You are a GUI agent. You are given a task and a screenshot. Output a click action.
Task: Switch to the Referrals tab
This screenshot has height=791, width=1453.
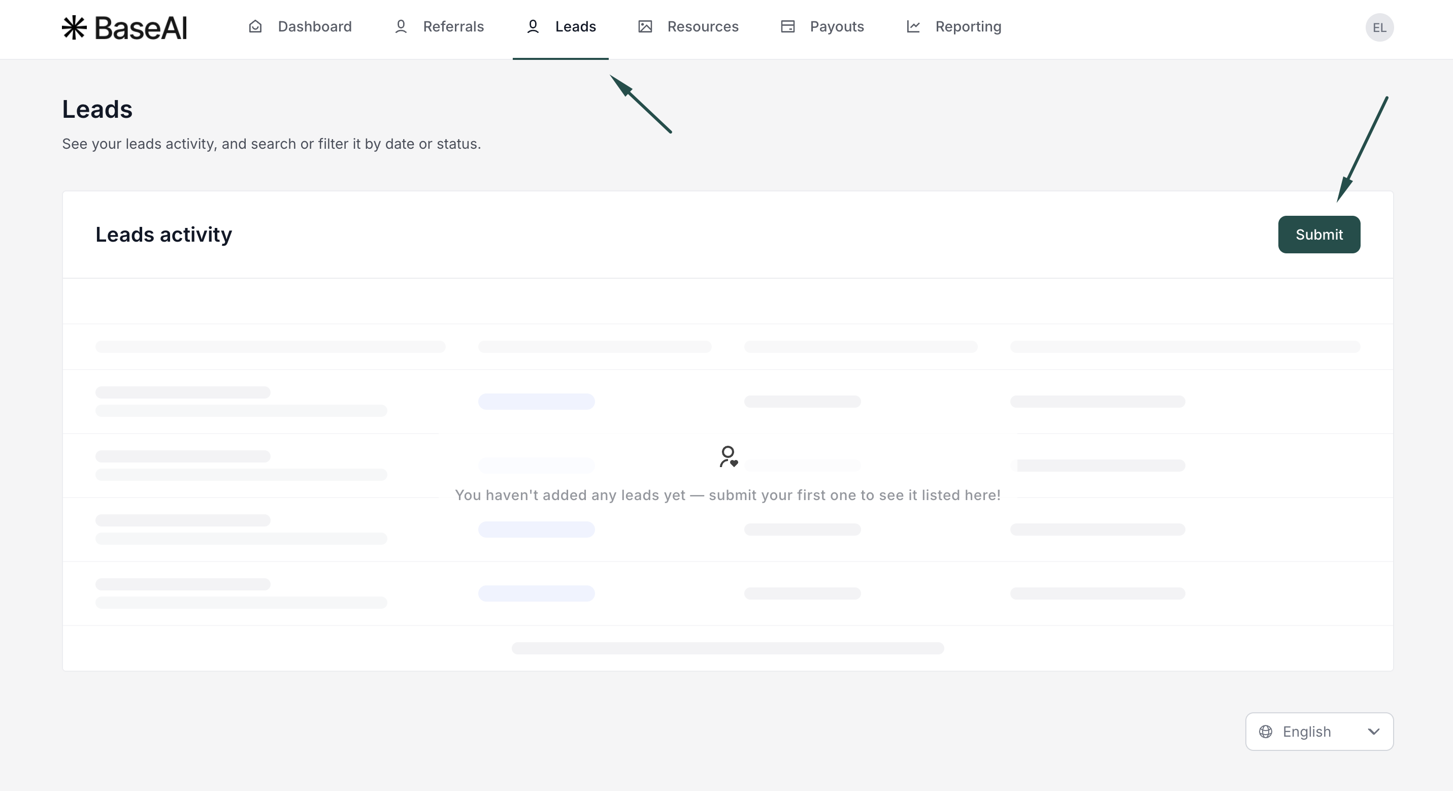point(453,26)
